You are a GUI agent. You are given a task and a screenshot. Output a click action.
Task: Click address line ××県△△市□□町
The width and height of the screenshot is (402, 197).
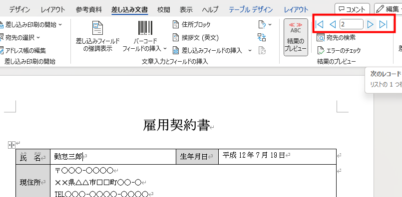coord(98,182)
